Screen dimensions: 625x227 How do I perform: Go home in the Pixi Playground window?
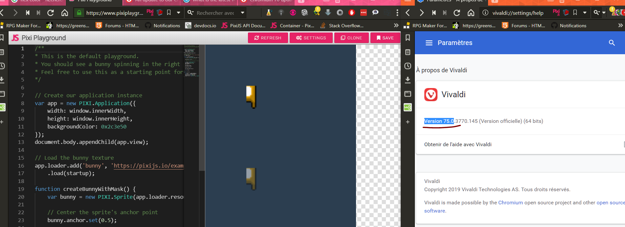point(65,13)
